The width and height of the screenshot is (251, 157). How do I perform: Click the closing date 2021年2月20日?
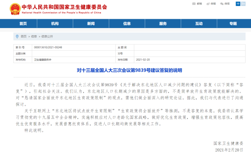click(229, 150)
